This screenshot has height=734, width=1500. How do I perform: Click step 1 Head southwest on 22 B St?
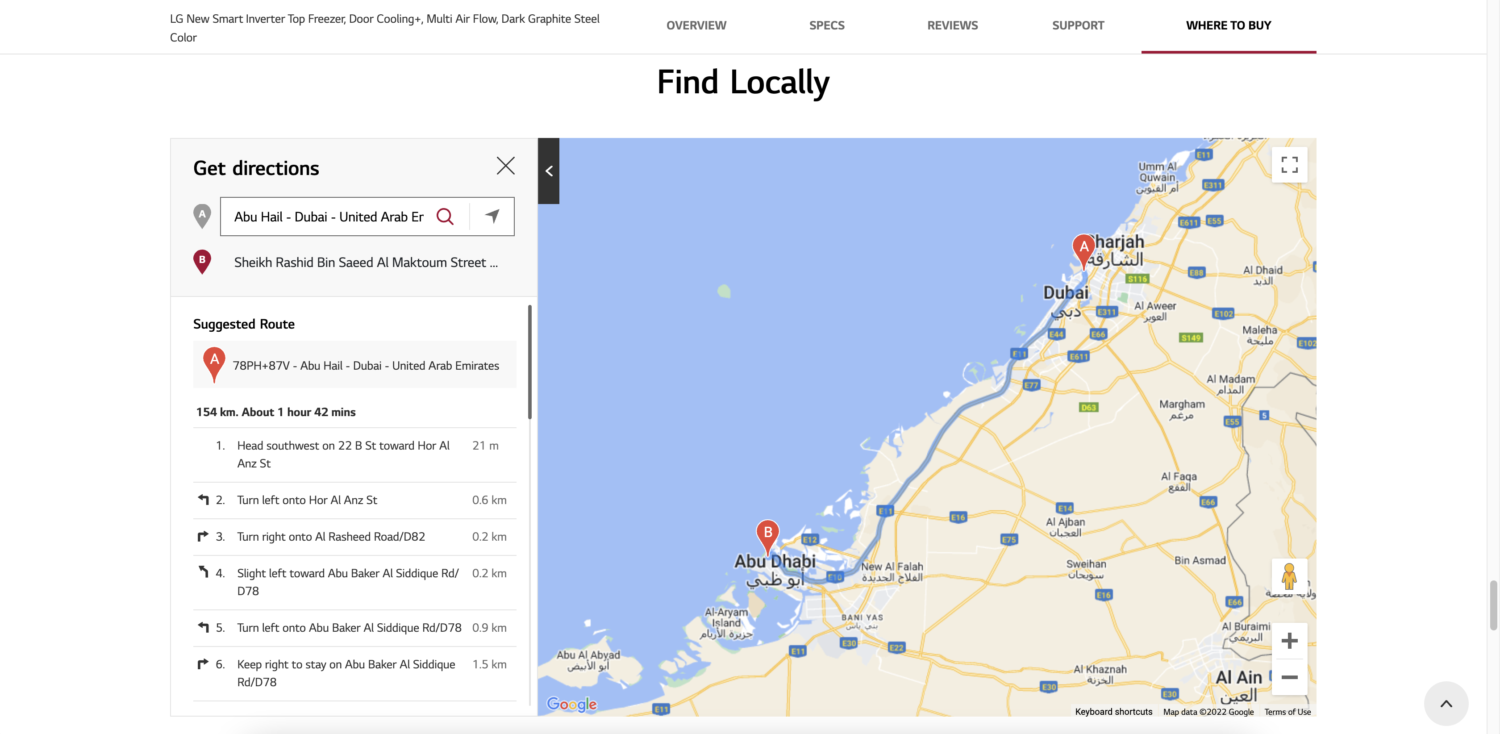pyautogui.click(x=354, y=455)
